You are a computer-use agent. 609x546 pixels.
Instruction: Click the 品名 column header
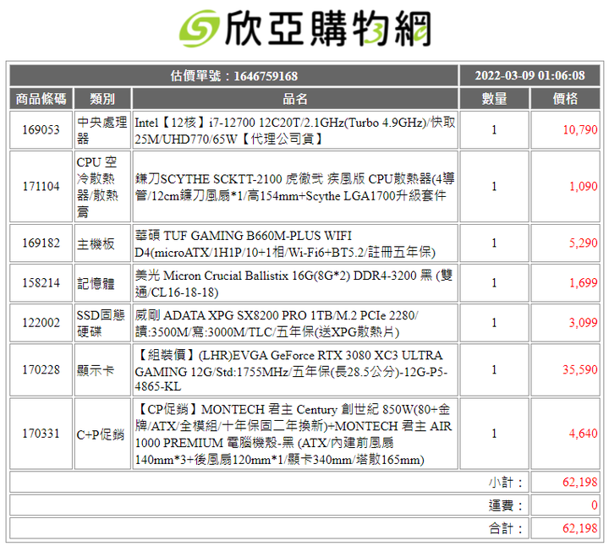(x=295, y=99)
